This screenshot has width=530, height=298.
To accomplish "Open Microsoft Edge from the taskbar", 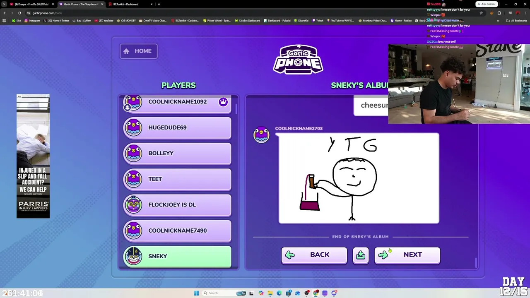I will [x=279, y=293].
